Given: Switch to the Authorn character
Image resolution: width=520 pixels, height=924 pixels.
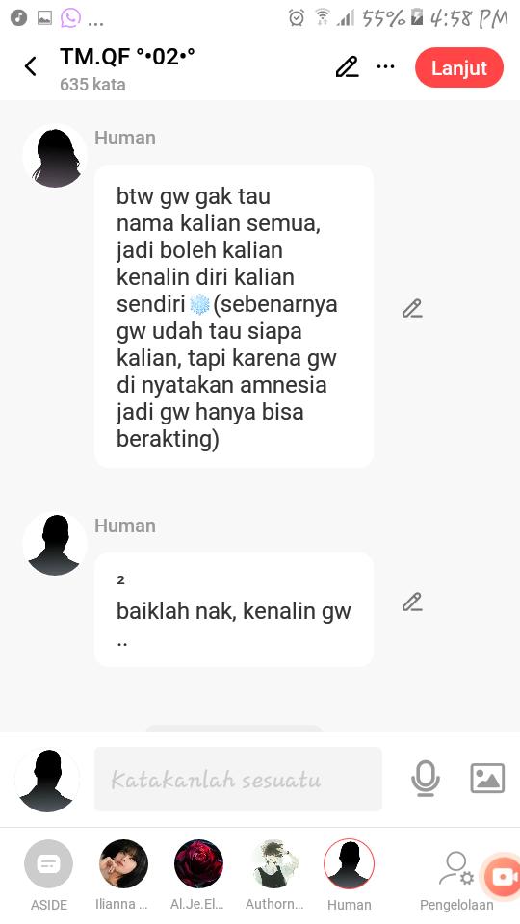Looking at the screenshot, I should pos(274,876).
